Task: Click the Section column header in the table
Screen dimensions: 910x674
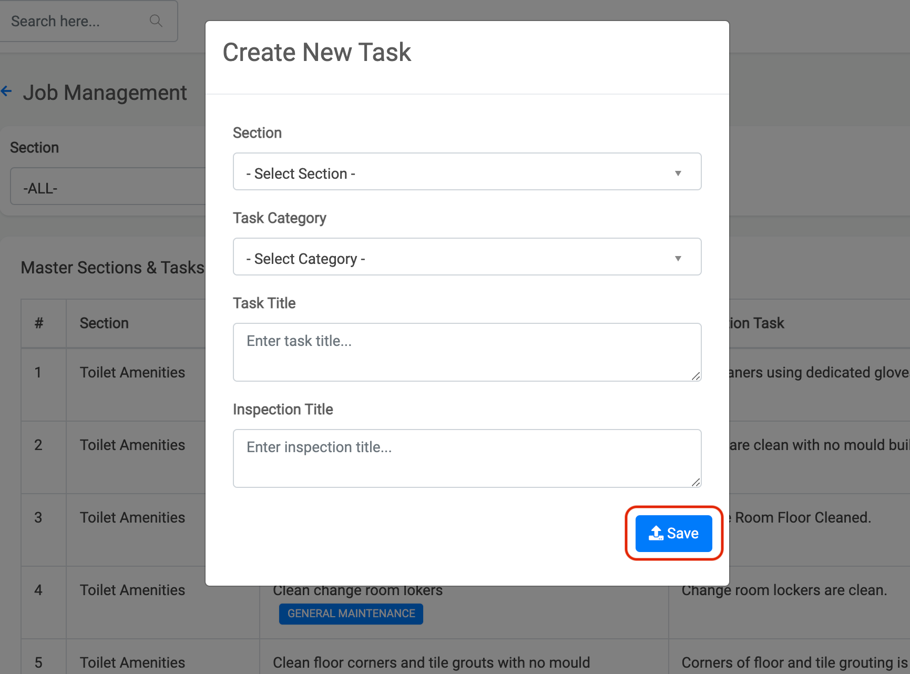Action: (104, 323)
